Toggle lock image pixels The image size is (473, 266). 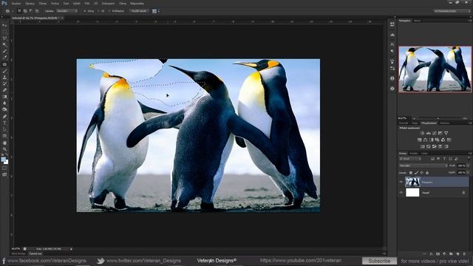tap(416, 173)
